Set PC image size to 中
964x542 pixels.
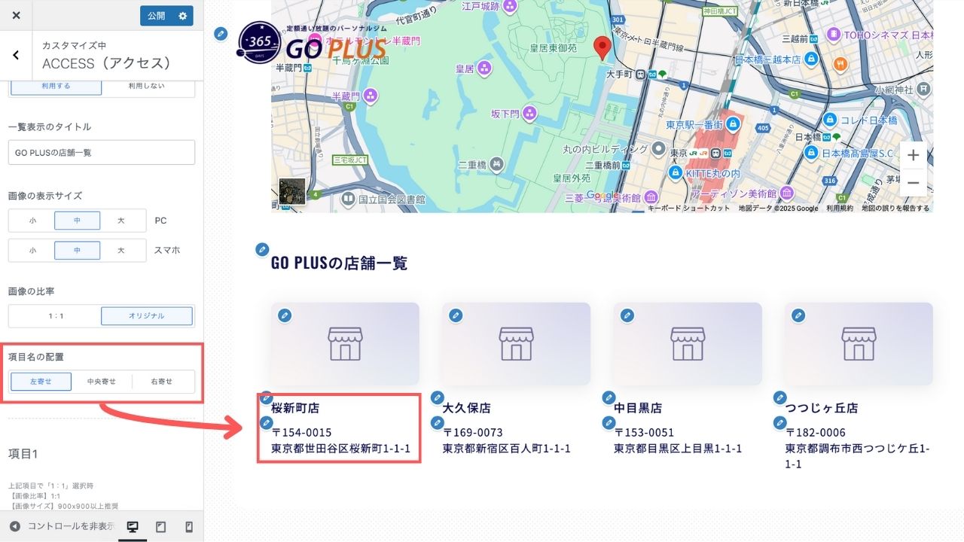coord(77,221)
